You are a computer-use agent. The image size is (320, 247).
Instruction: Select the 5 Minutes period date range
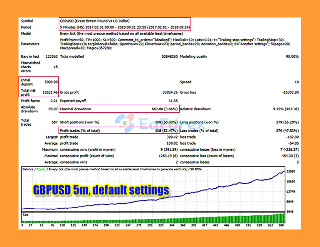(x=125, y=27)
